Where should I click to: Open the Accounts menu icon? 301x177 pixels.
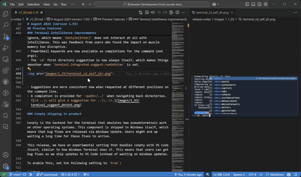click(6, 155)
